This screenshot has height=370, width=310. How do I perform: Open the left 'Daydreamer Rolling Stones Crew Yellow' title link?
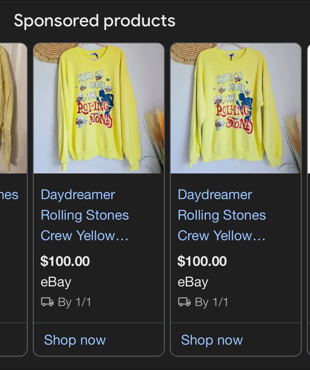coord(85,215)
